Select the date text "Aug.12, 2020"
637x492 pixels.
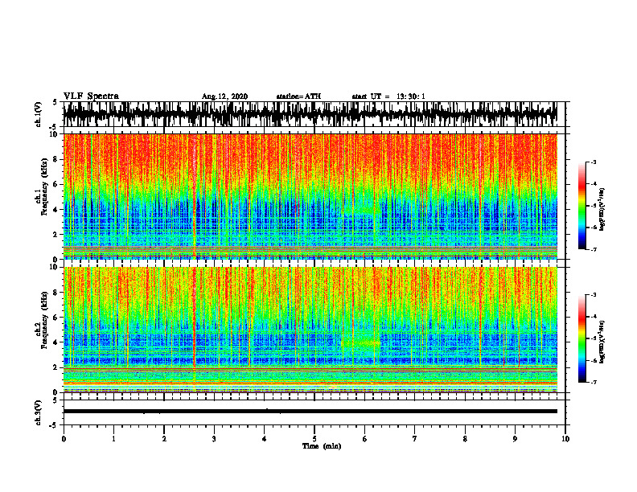224,96
